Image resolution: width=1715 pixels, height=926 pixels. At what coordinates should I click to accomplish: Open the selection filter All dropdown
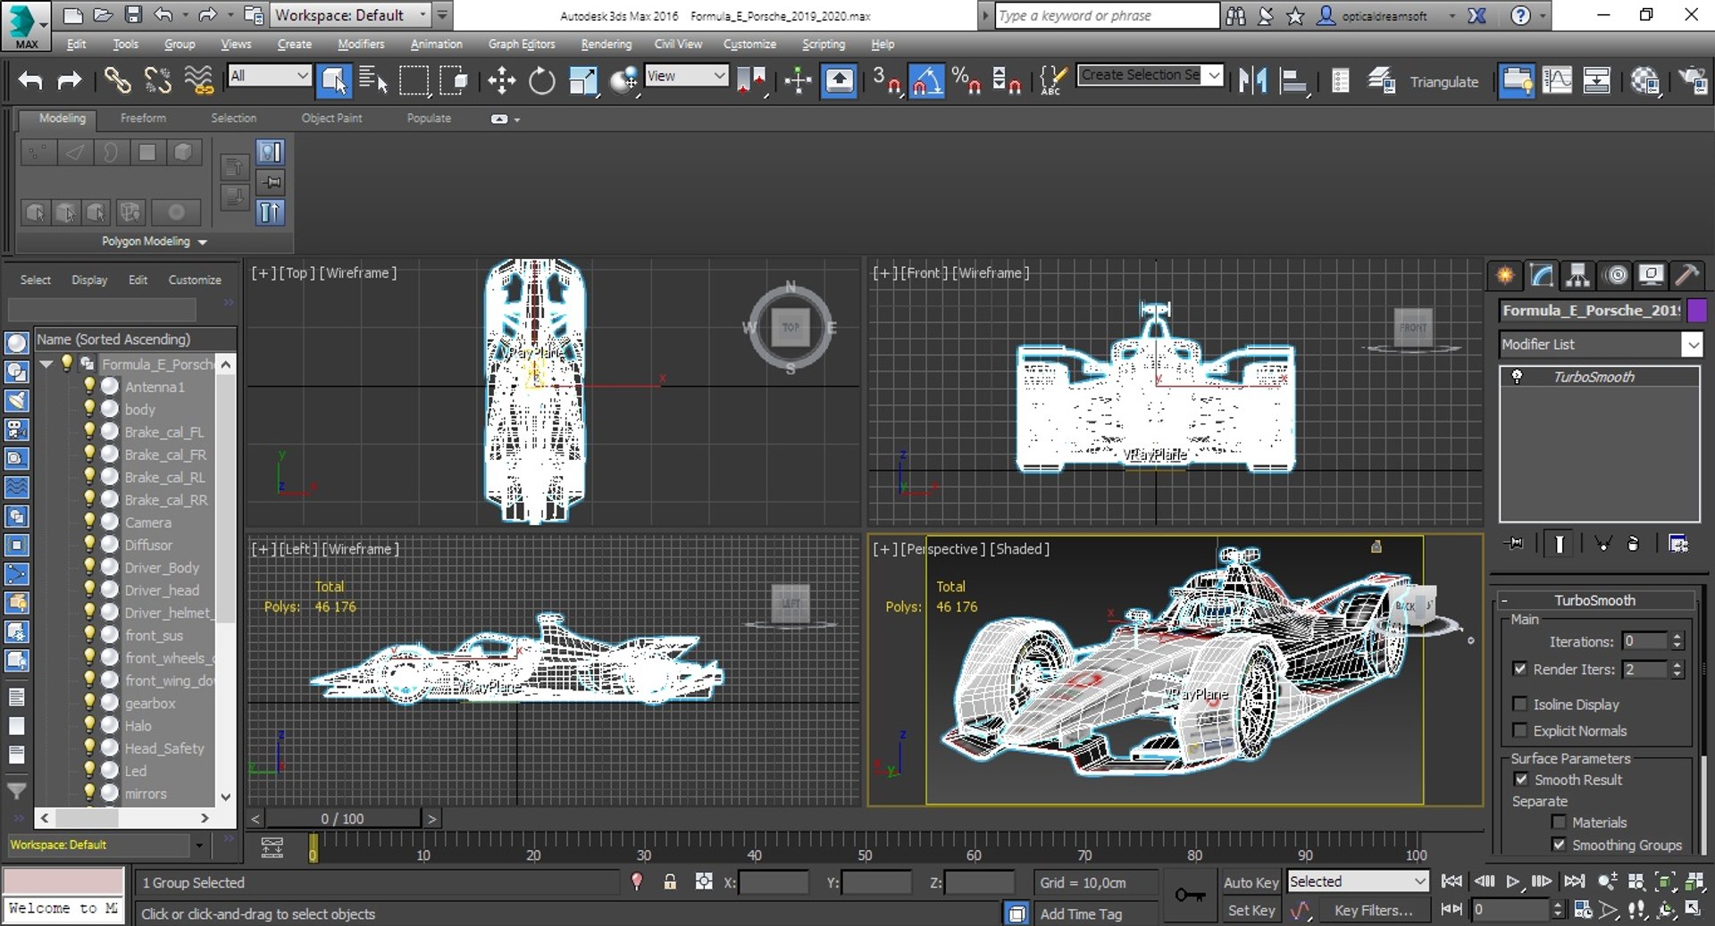pos(269,76)
